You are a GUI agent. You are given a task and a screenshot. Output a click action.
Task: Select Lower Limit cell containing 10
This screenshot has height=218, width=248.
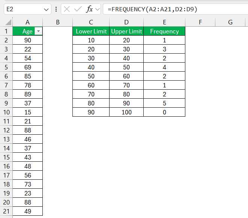click(91, 40)
